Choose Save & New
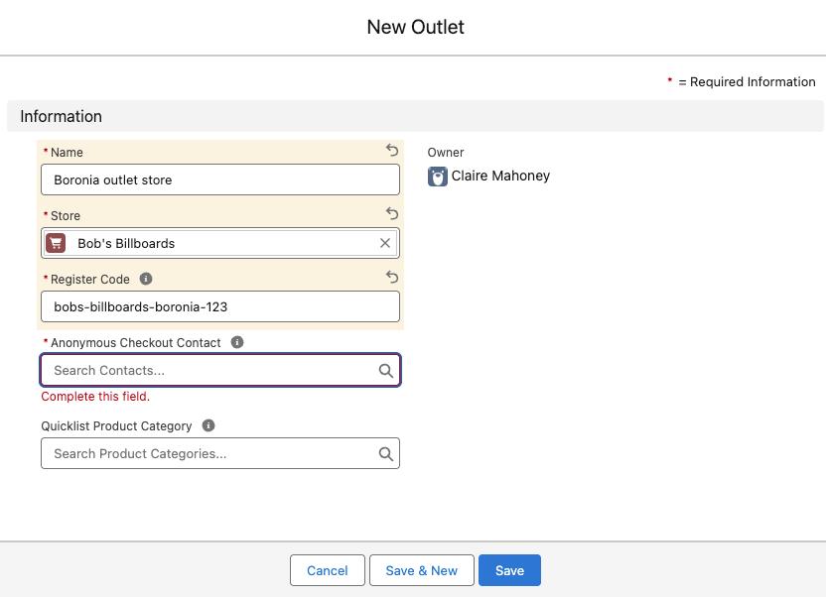Image resolution: width=826 pixels, height=597 pixels. click(421, 570)
